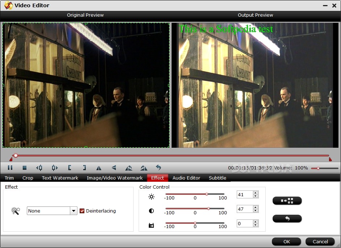This screenshot has width=341, height=248.
Task: Reset color settings with curved arrow button
Action: [x=287, y=218]
